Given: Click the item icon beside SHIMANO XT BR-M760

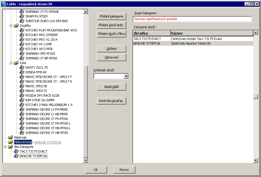Looking at the screenshot, I should point(22,58).
